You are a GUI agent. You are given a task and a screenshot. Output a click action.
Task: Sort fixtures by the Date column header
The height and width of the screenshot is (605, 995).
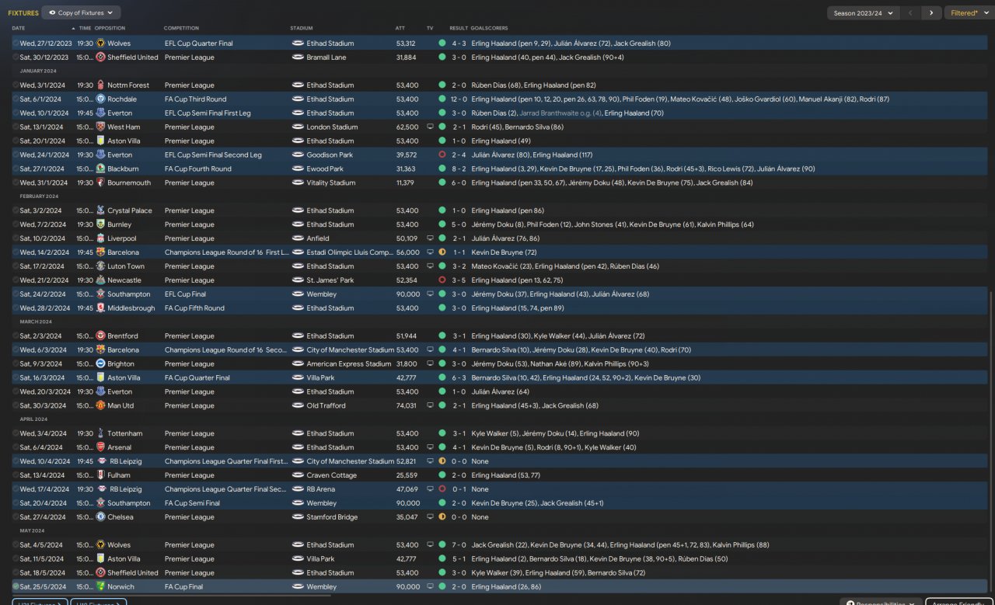point(18,29)
